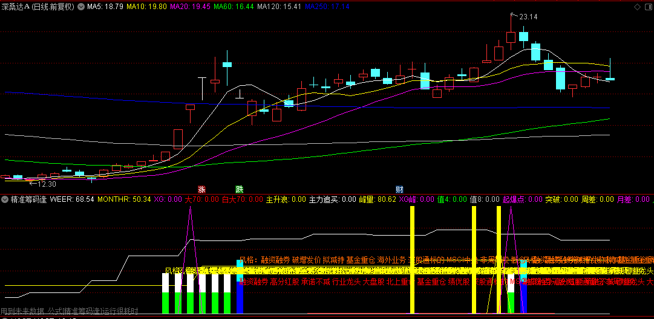Select the 主升浪: 0.00 value

pos(286,199)
